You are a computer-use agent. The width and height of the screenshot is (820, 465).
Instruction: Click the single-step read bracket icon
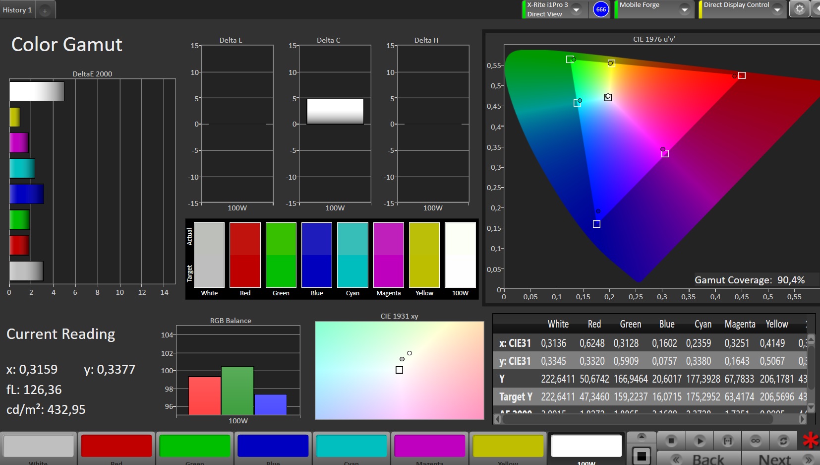pos(727,440)
